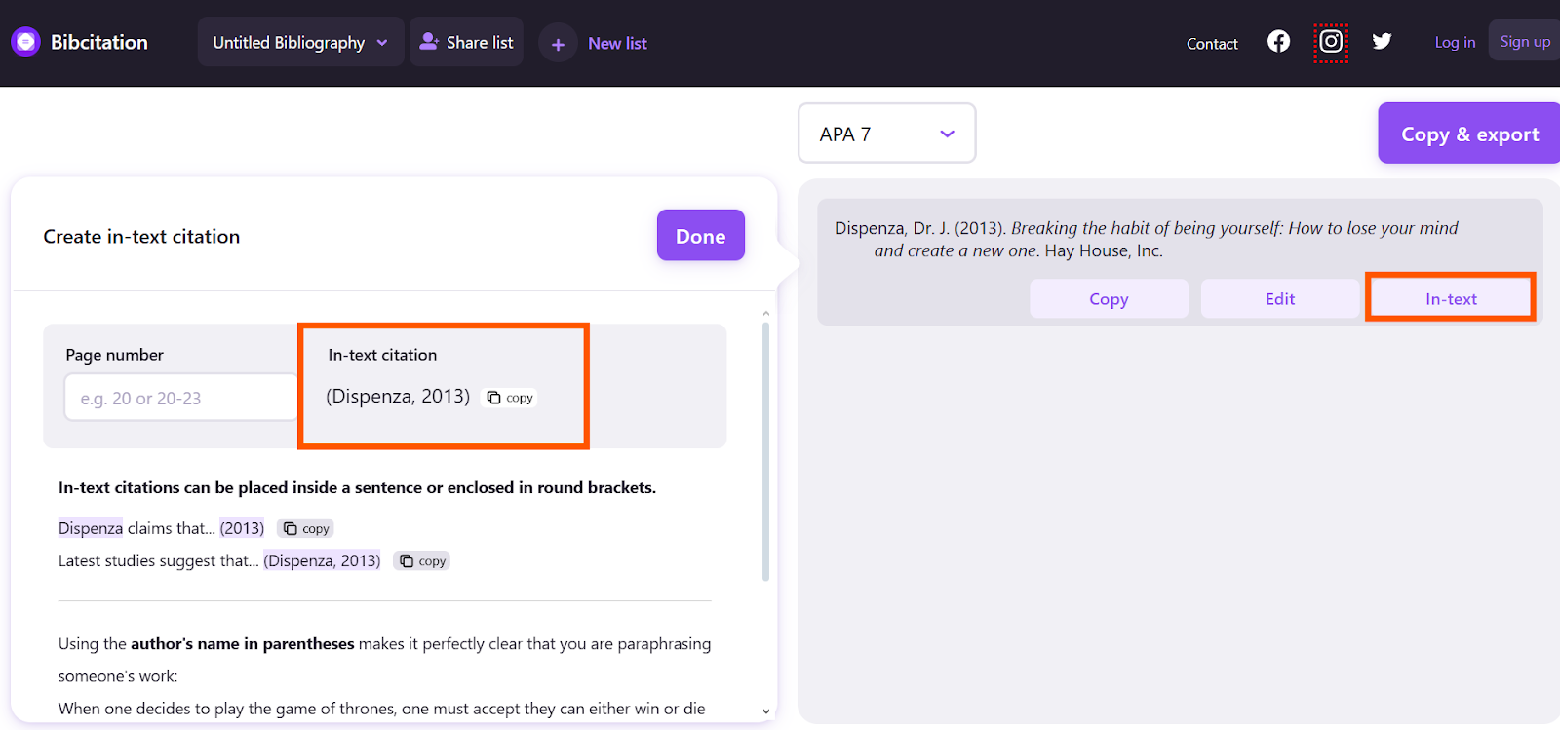The image size is (1560, 730).
Task: Click the Sign up button
Action: tap(1524, 42)
